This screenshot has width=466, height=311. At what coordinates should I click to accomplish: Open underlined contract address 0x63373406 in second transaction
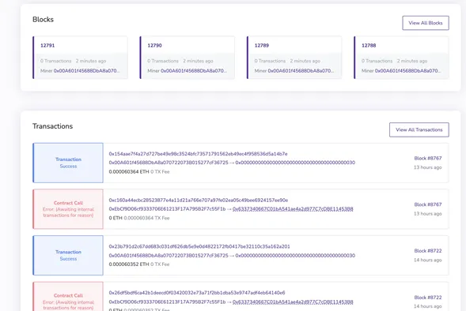click(x=293, y=209)
